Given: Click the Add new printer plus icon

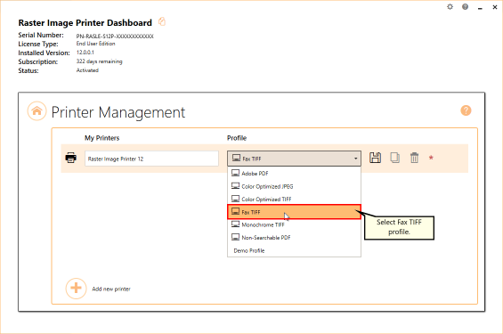Looking at the screenshot, I should (x=76, y=288).
